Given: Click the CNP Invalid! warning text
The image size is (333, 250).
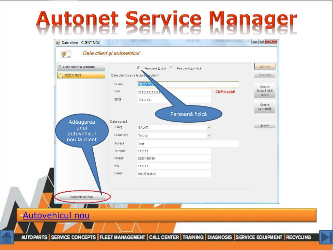Looking at the screenshot, I should point(225,92).
